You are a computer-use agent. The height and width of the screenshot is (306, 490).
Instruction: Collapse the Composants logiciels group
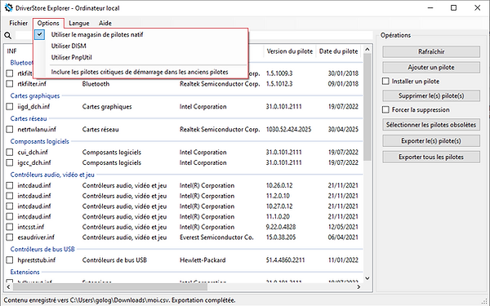[40, 141]
